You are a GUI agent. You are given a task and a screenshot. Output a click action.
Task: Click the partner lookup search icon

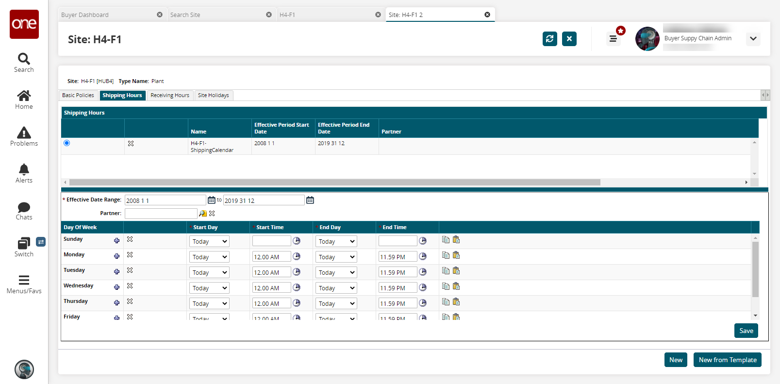[x=203, y=214]
